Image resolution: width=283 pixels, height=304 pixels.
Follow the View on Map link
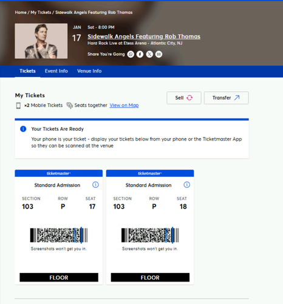coord(124,105)
